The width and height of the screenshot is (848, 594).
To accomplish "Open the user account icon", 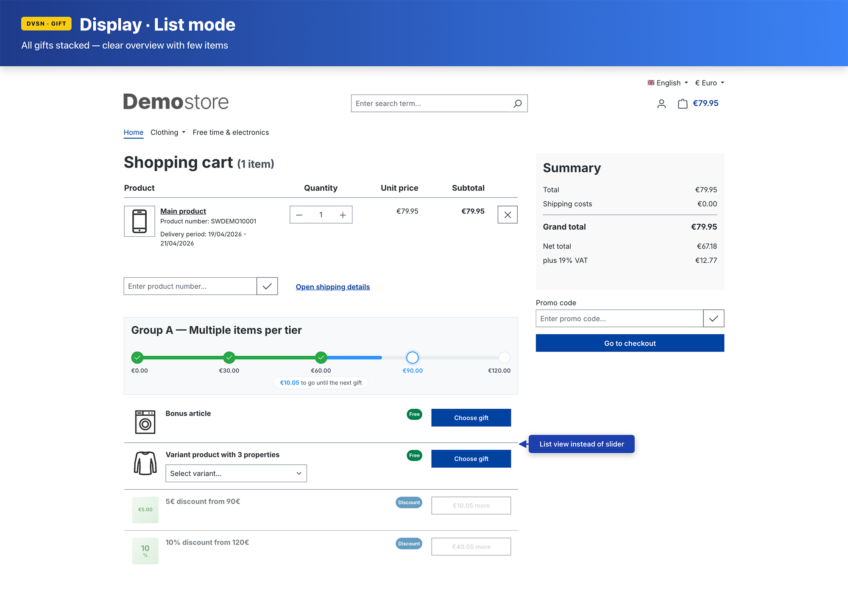I will click(661, 104).
